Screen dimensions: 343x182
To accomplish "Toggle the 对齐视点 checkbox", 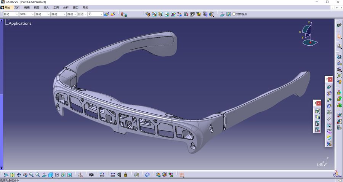I will [x=234, y=14].
